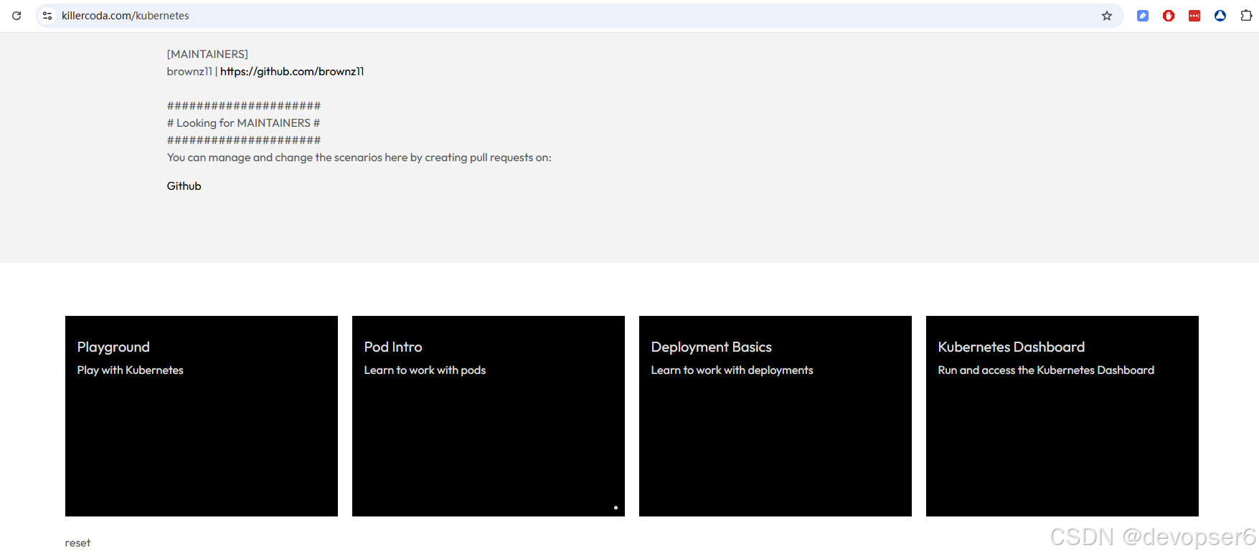Open the Deployment Basics scenario card
The height and width of the screenshot is (558, 1259).
click(x=775, y=416)
